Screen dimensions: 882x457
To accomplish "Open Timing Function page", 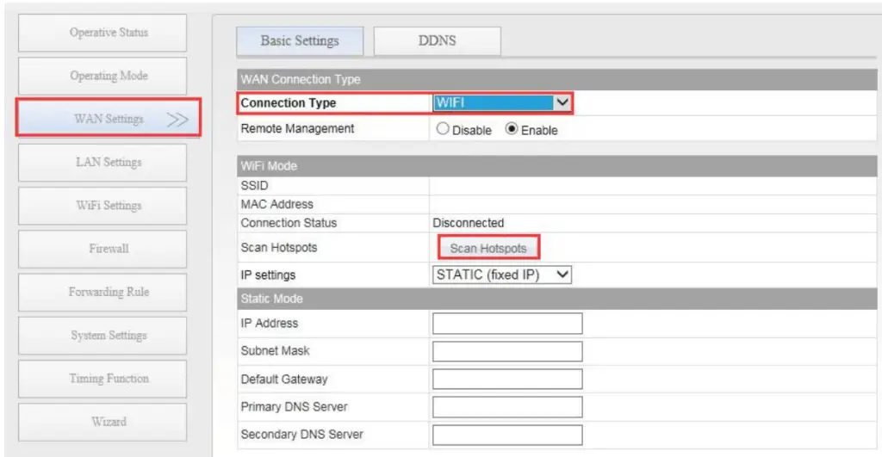I will pos(109,379).
